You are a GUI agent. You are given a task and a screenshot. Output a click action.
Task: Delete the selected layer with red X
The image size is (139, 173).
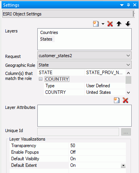110,24
